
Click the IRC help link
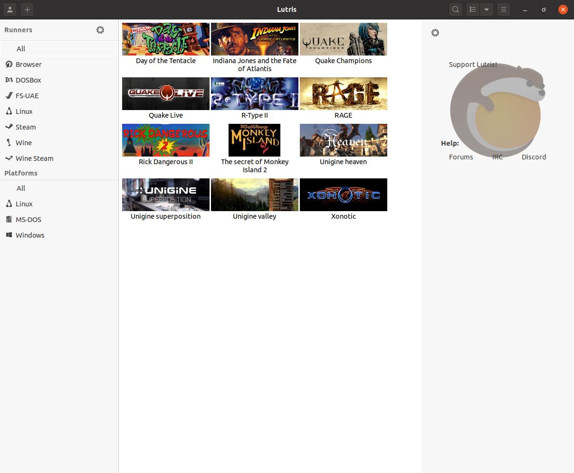tap(497, 157)
